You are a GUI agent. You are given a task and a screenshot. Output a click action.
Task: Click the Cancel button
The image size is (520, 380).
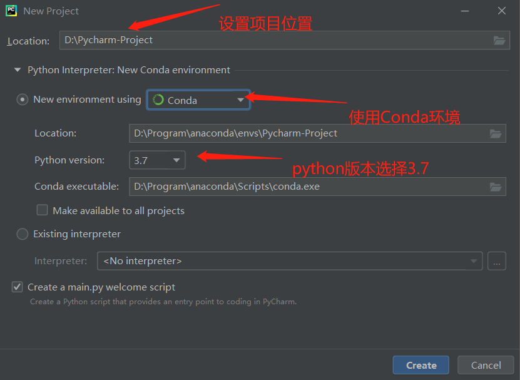tap(486, 365)
